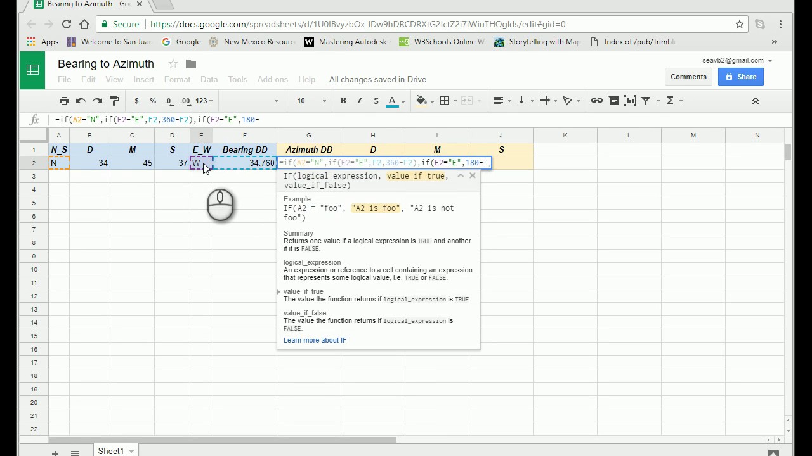Select the Paint format tool
This screenshot has height=456, width=812.
(114, 101)
